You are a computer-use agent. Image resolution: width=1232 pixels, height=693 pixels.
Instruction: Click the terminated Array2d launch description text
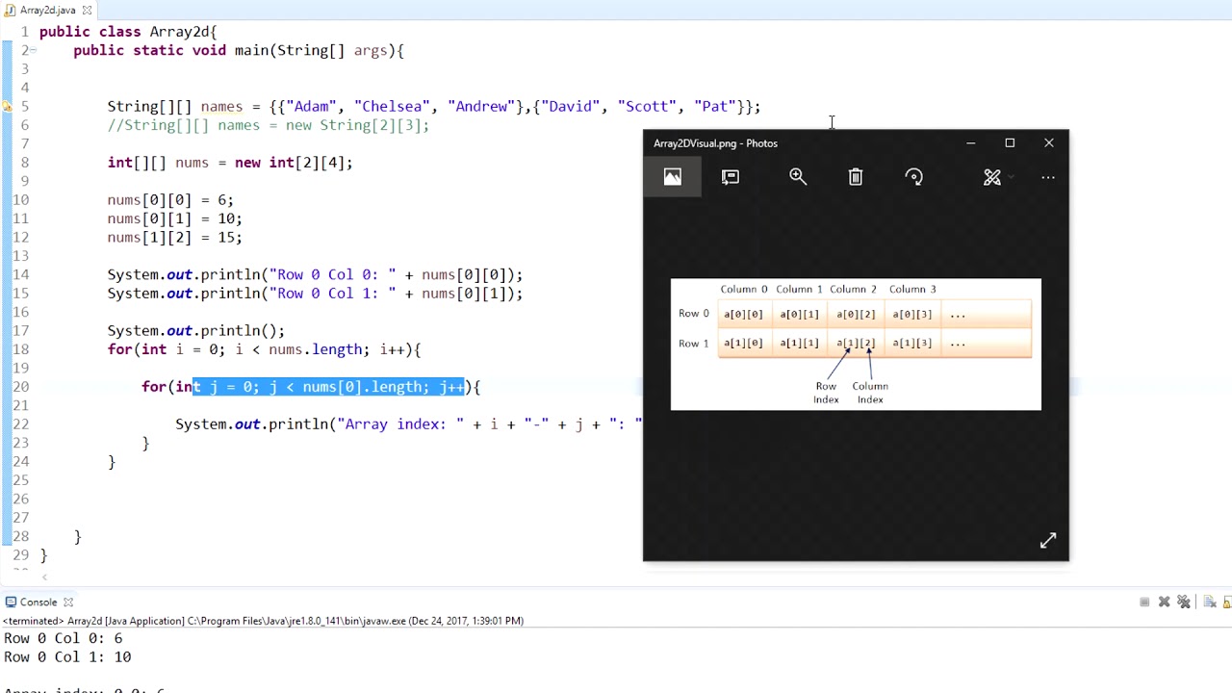(264, 621)
